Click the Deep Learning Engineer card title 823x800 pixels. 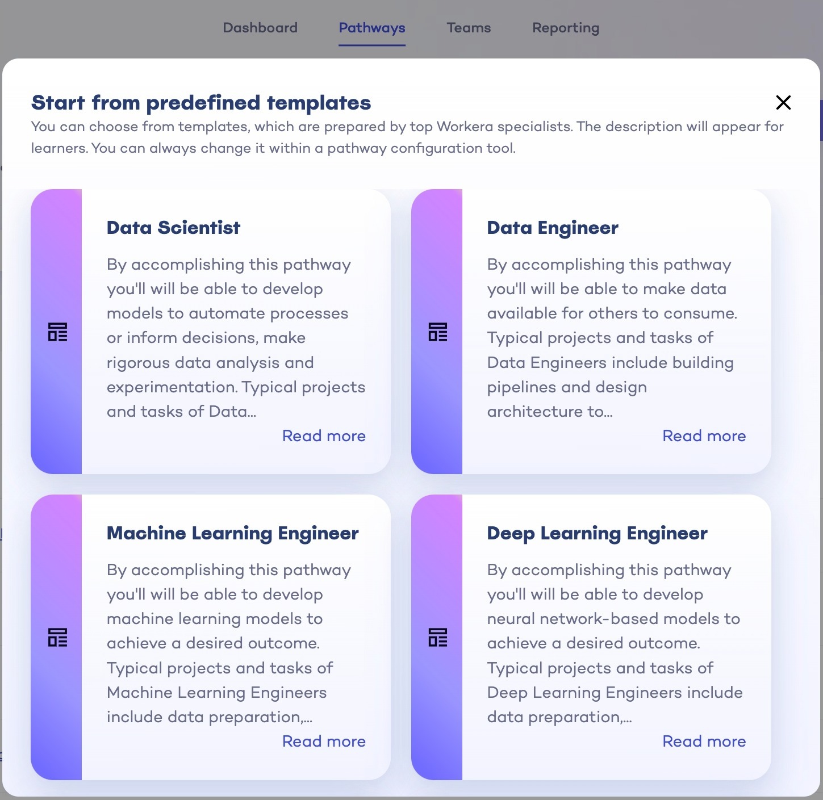click(x=597, y=533)
